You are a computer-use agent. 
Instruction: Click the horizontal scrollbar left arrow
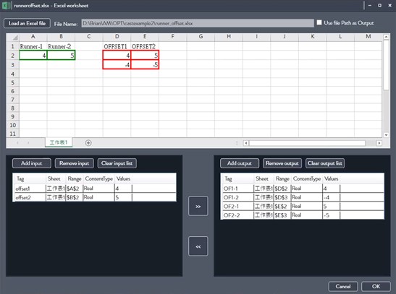(245, 143)
